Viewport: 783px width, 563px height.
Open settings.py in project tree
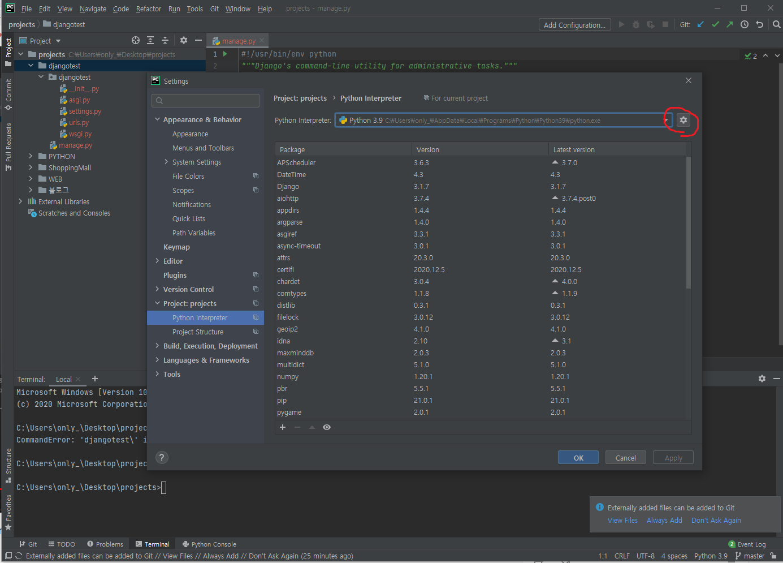pos(85,111)
